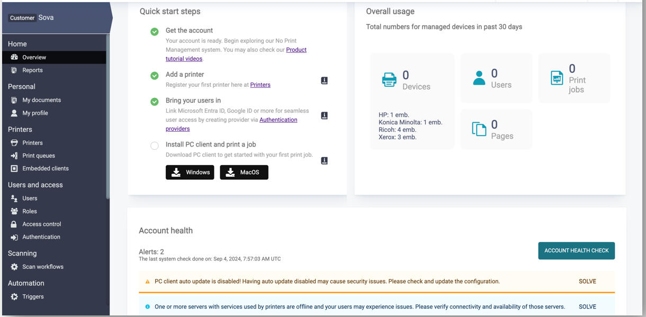Viewport: 646px width, 317px height.
Task: Click the Pages copy icon
Action: pyautogui.click(x=479, y=129)
